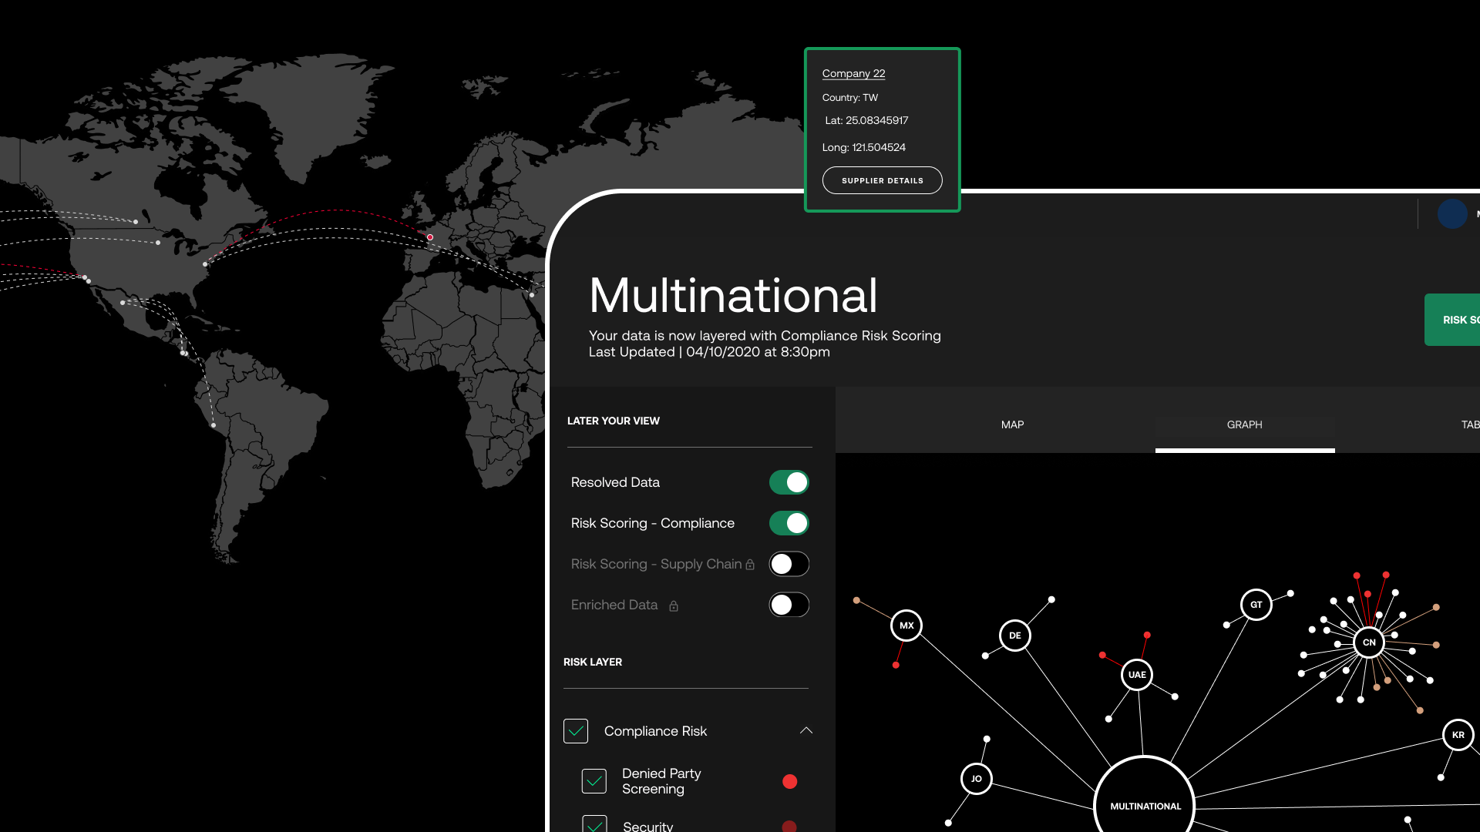Open the GRAPH tab
The width and height of the screenshot is (1480, 832).
pyautogui.click(x=1244, y=424)
